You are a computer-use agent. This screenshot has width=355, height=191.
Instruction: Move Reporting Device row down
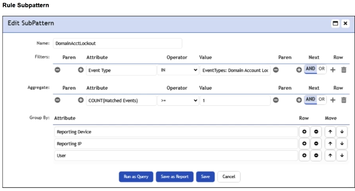coord(342,132)
